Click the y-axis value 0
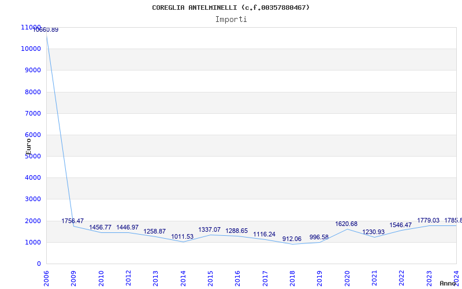Viewport: 462px width, 289px height. 39,264
